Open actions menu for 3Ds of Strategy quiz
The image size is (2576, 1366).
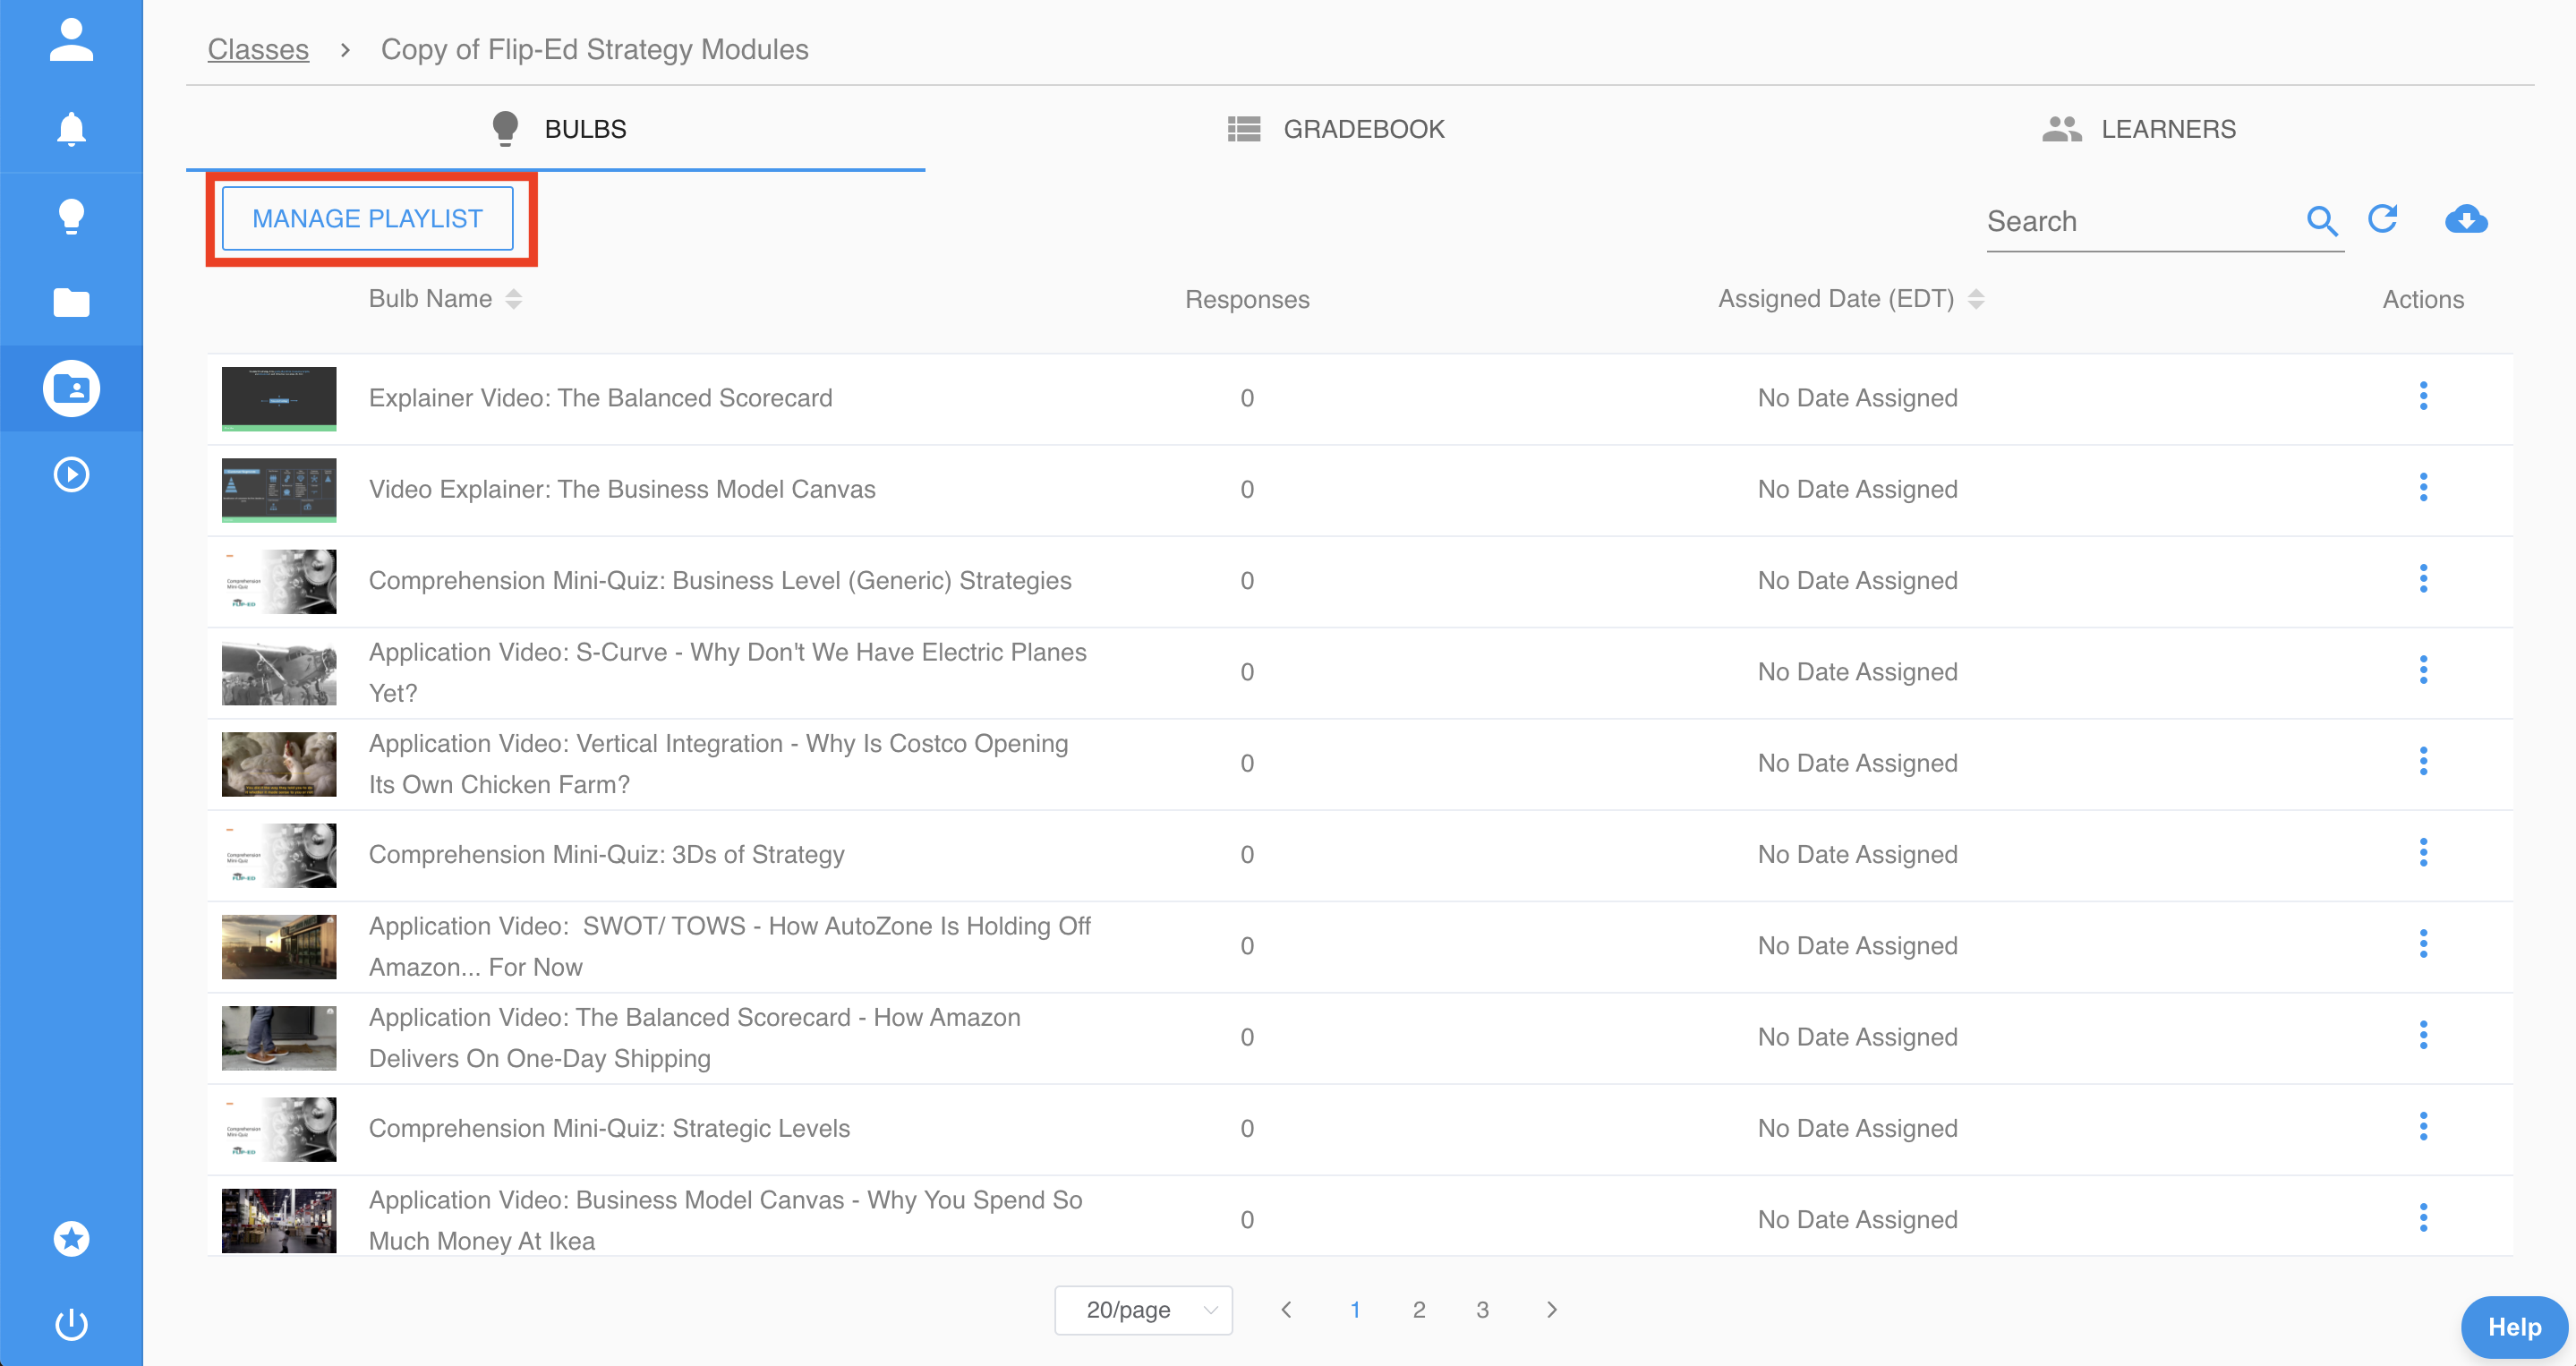(x=2423, y=853)
